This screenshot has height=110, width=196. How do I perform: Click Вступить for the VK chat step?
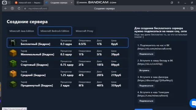click(144, 71)
